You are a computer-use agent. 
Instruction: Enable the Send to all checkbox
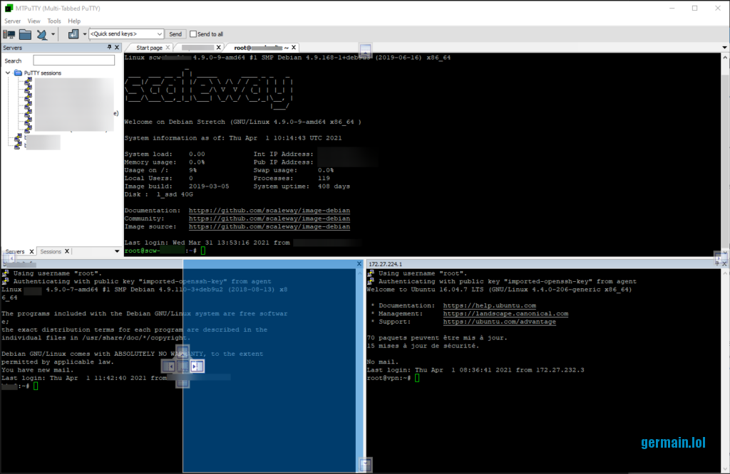pos(193,34)
